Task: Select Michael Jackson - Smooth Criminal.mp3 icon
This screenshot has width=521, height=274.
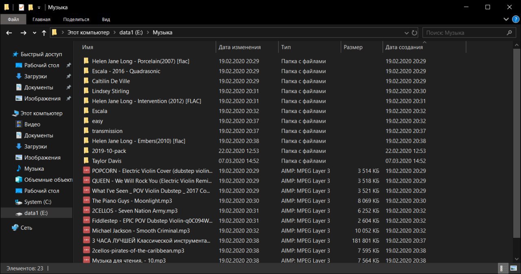Action: click(86, 230)
